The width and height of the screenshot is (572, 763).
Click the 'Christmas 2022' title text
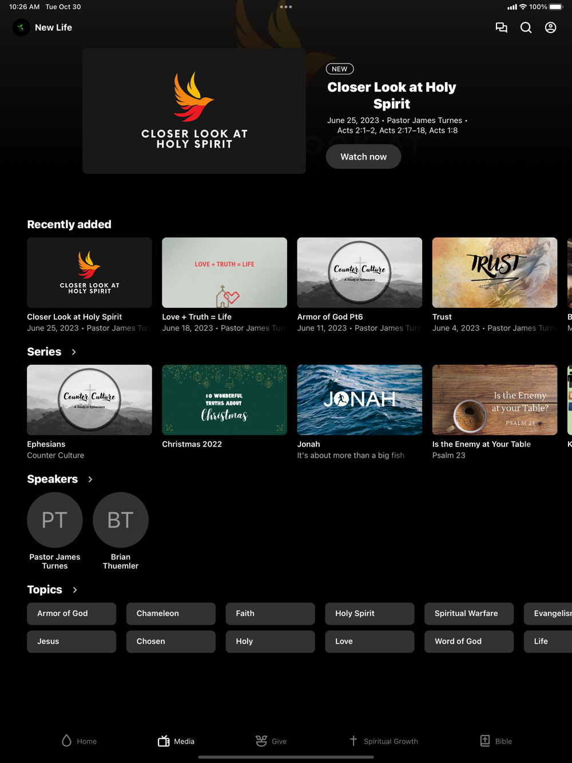pyautogui.click(x=192, y=444)
